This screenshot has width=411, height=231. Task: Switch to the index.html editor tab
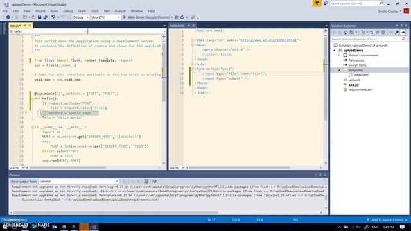pos(177,26)
